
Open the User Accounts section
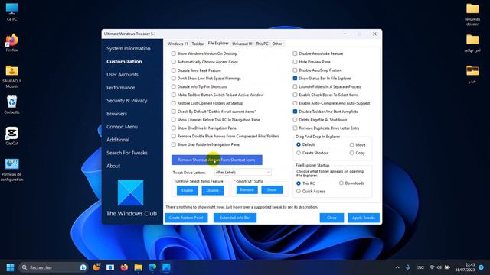[x=122, y=75]
